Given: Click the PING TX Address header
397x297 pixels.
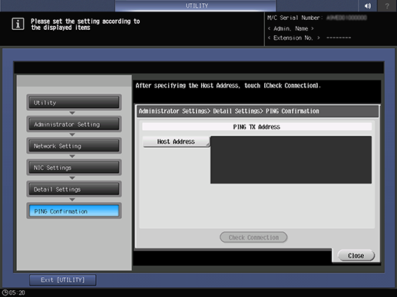Looking at the screenshot, I should 256,127.
